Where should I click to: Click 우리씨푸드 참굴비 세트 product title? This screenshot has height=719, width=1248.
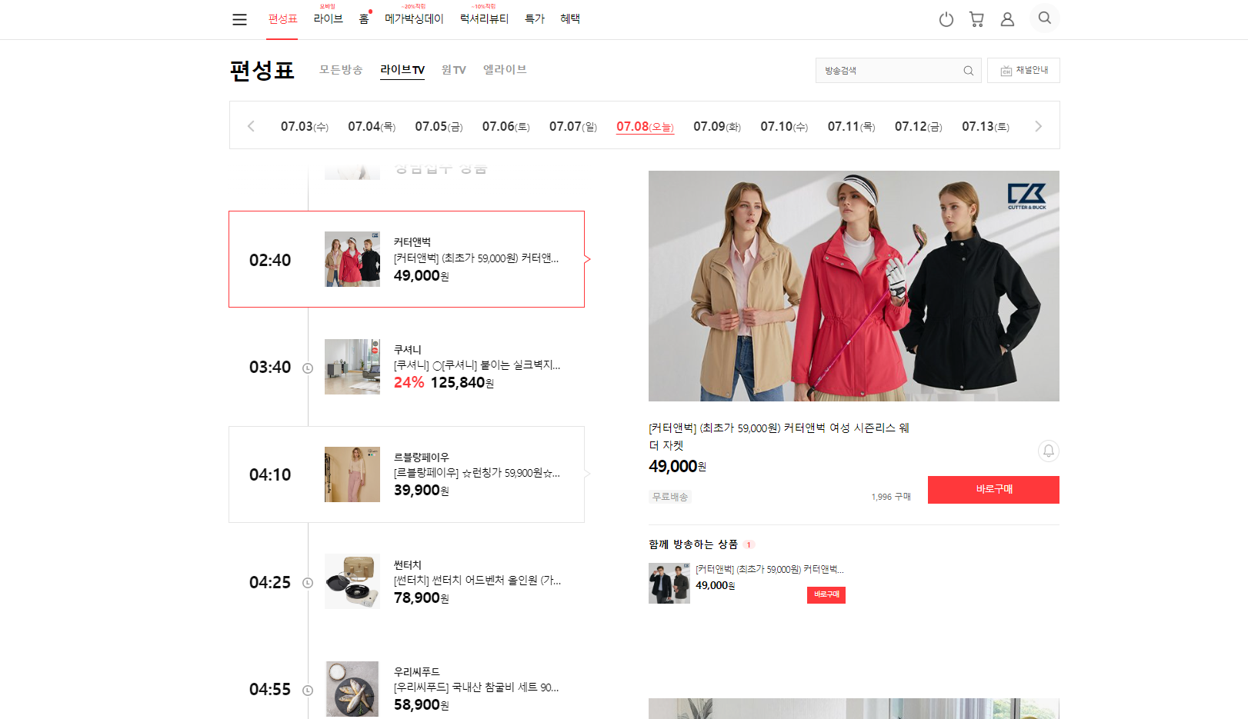click(x=476, y=687)
